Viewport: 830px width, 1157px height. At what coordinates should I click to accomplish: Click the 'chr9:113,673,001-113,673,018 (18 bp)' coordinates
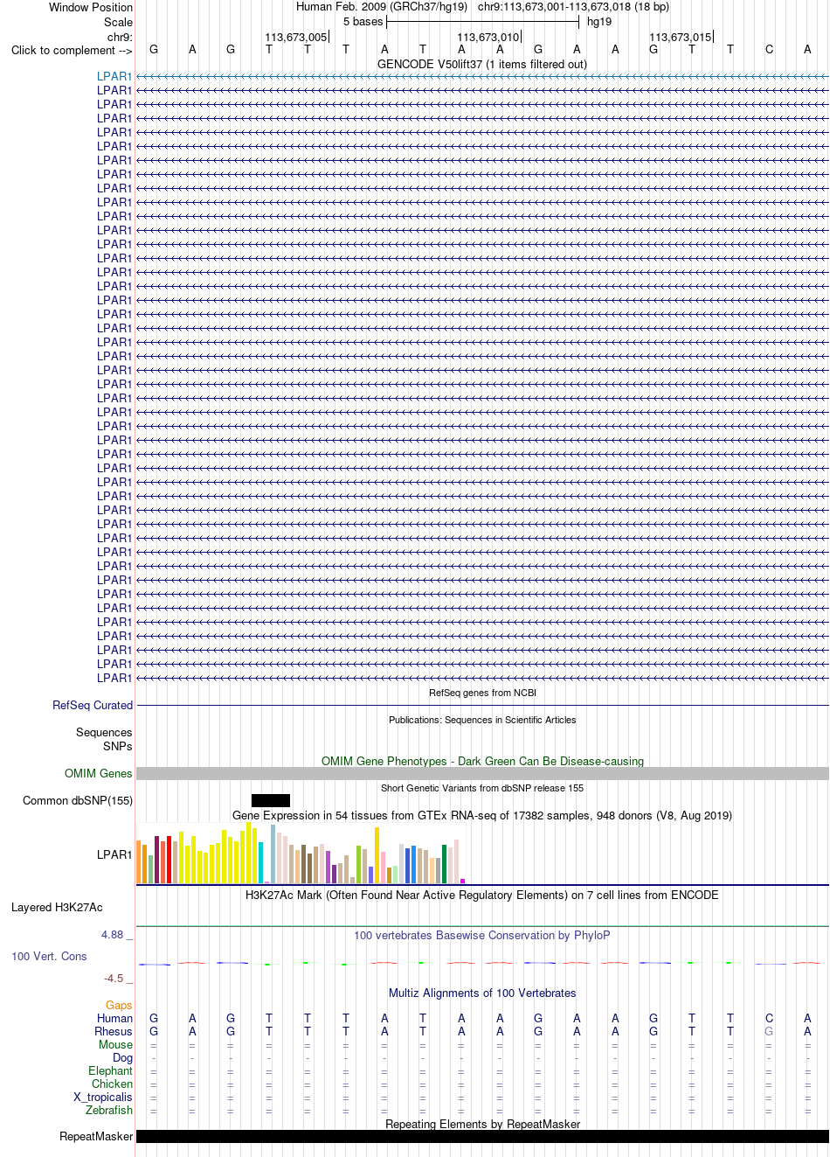(573, 7)
